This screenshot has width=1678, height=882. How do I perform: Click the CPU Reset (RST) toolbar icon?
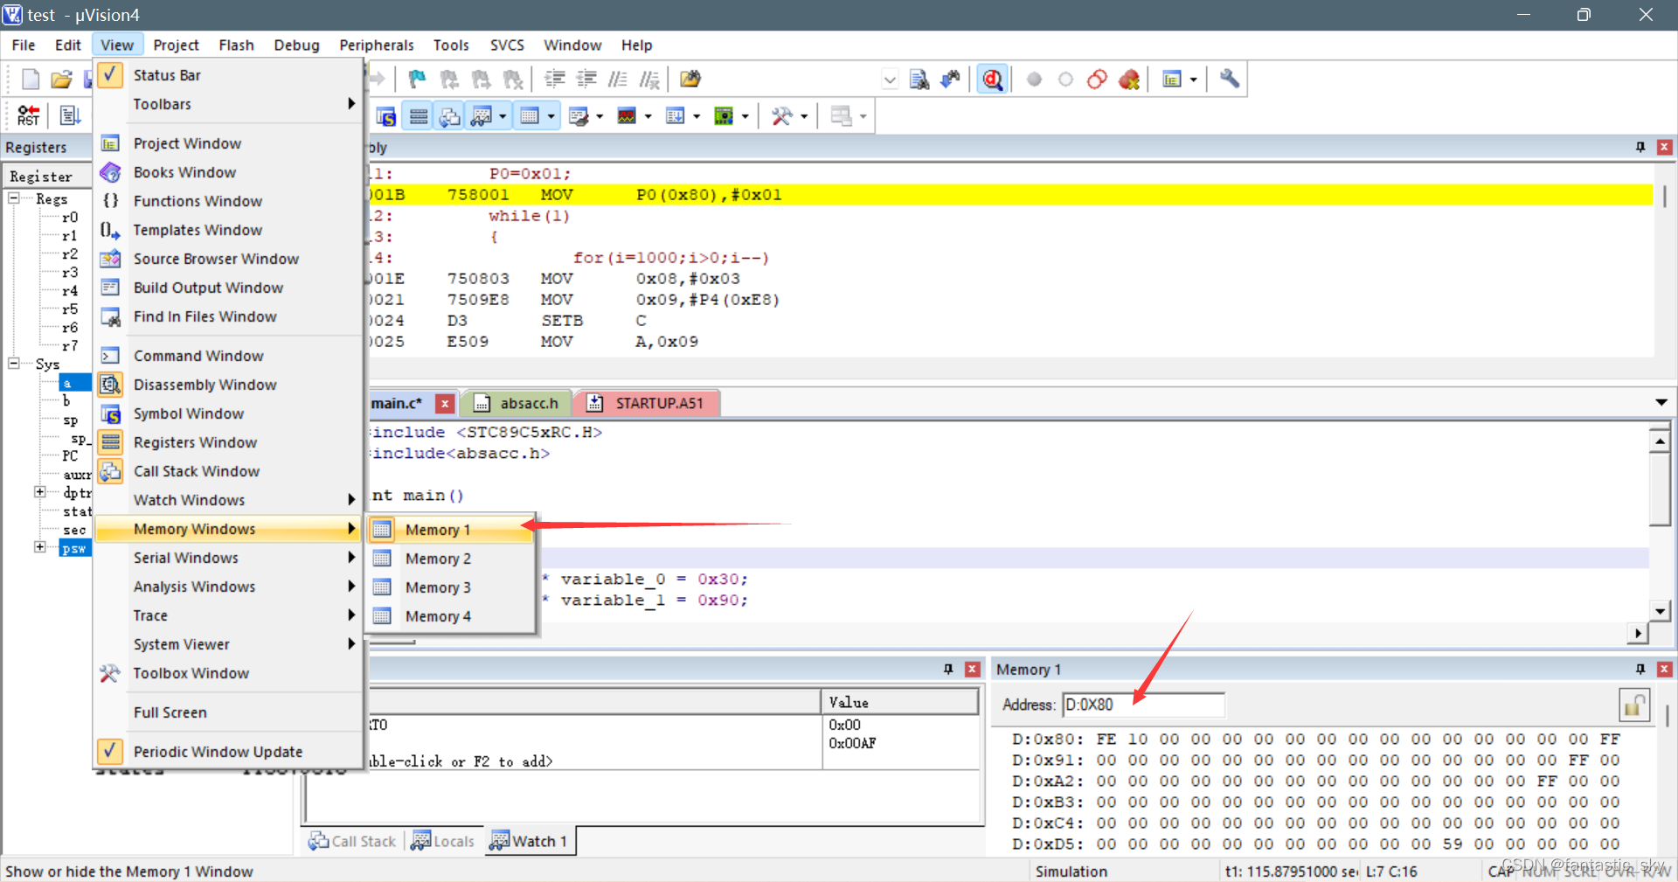[28, 115]
